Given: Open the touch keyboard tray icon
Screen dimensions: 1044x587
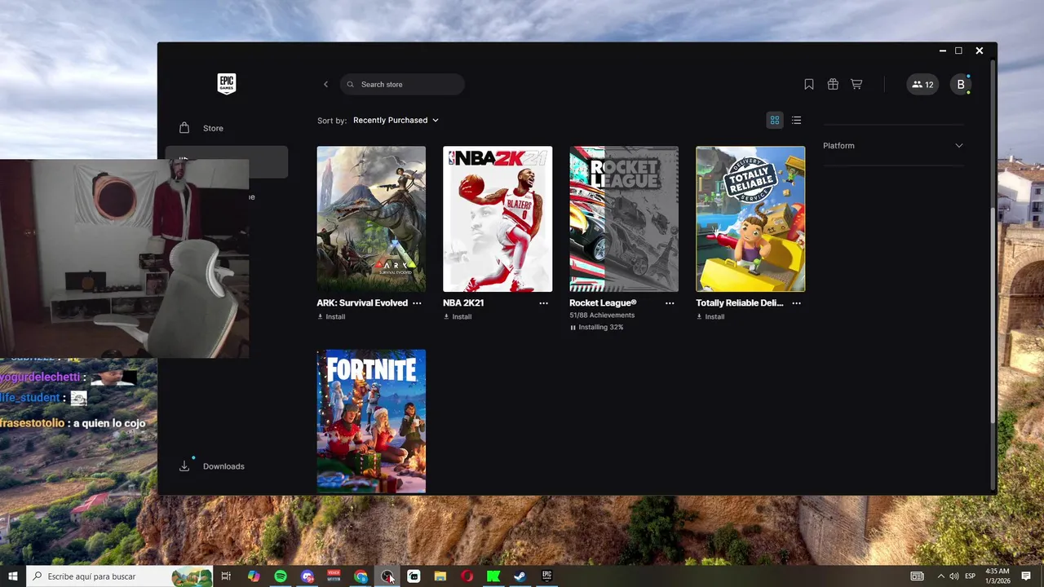Looking at the screenshot, I should (918, 576).
